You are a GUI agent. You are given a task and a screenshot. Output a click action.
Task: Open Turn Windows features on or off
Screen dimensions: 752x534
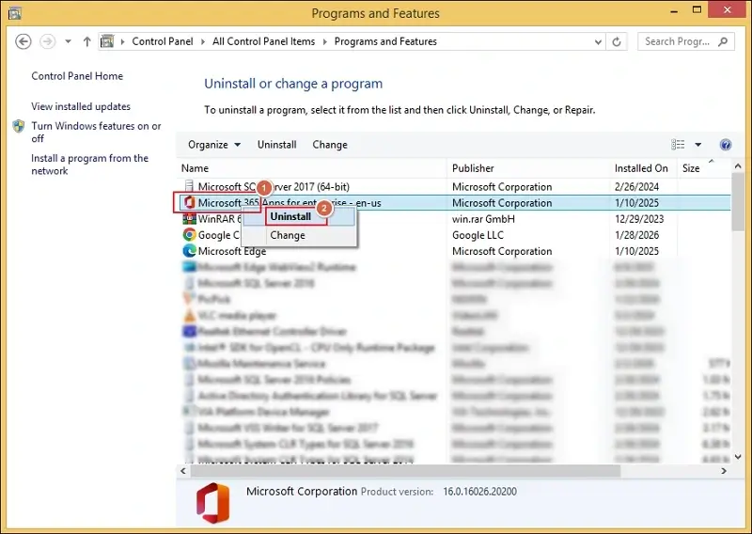coord(96,132)
